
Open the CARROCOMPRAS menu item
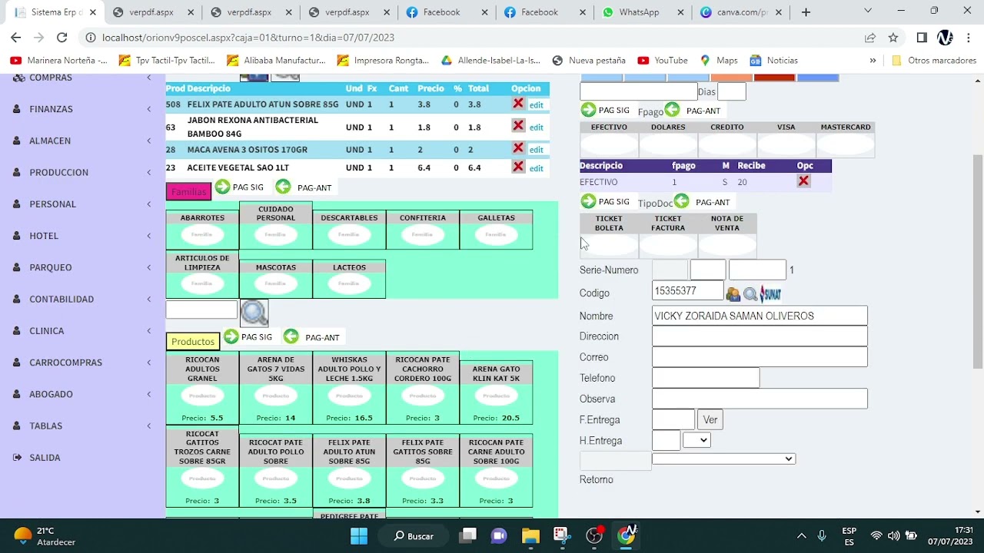(82, 363)
